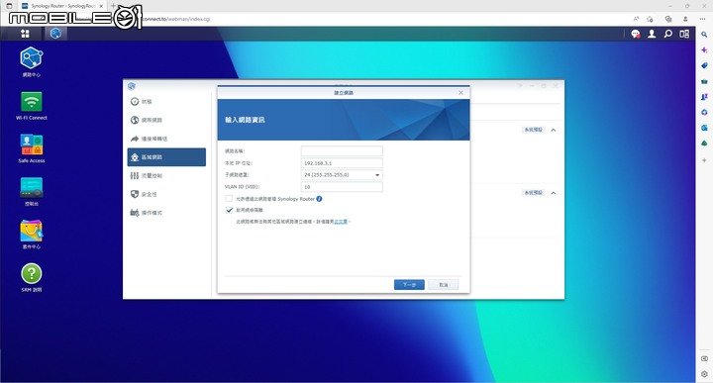713x383 pixels.
Task: Open Edge sidebar search icon
Action: pos(704,35)
